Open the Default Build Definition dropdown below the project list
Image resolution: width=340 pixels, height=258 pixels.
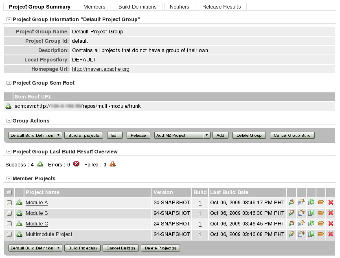pos(35,248)
